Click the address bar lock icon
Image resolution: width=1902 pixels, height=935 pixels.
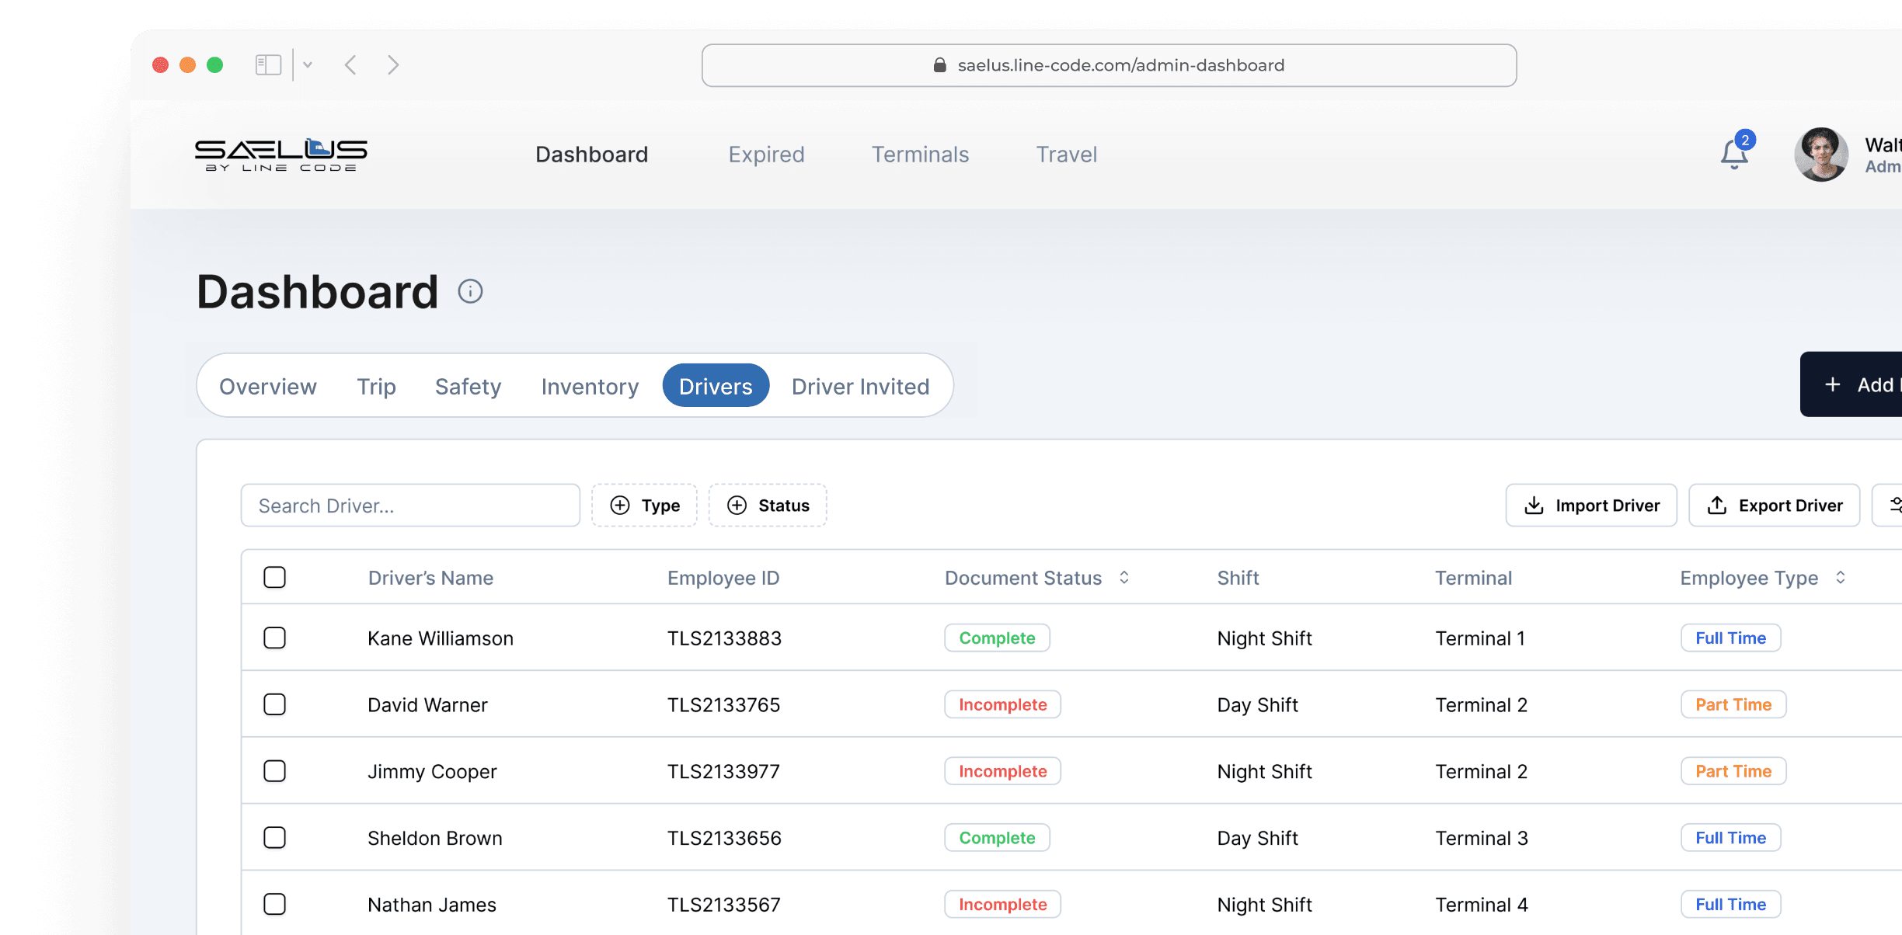pyautogui.click(x=939, y=65)
